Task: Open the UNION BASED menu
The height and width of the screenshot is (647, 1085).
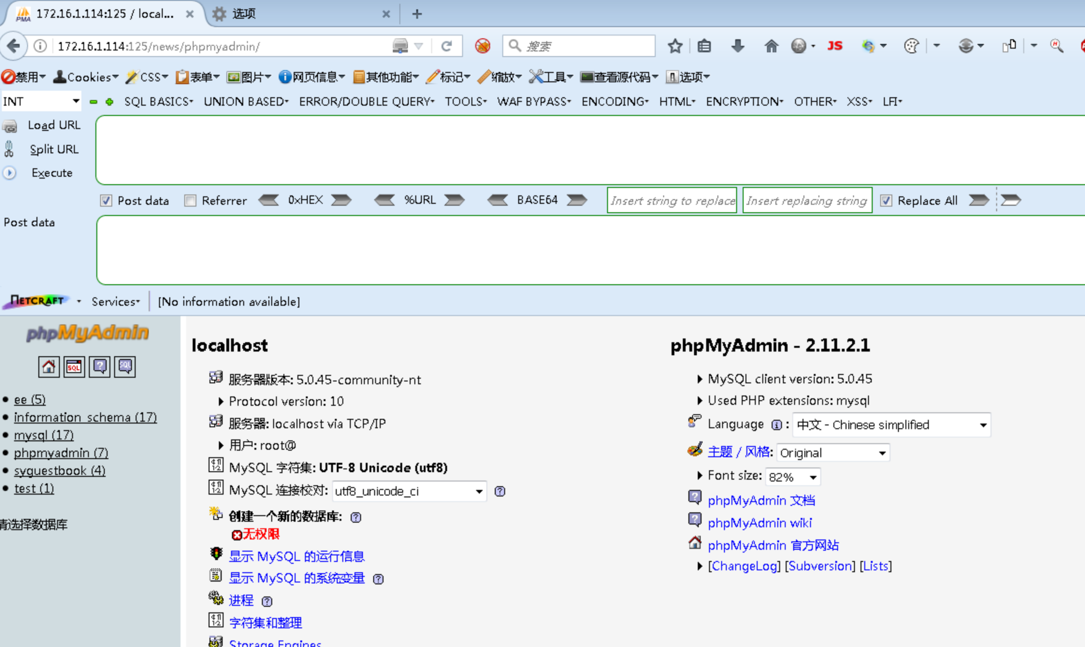Action: [x=246, y=101]
